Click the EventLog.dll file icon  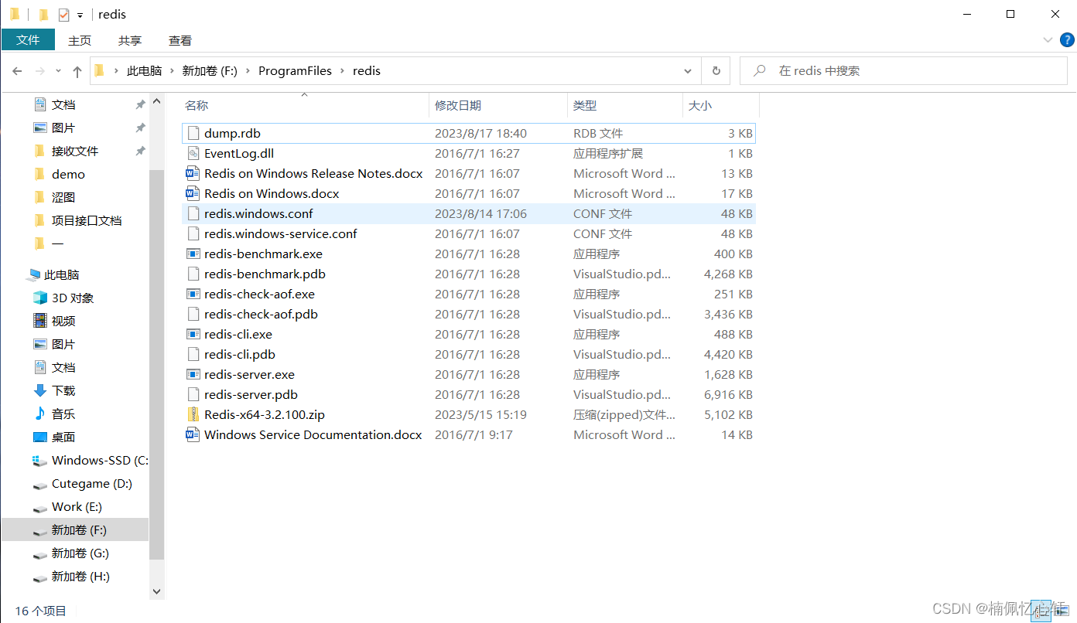pos(193,153)
